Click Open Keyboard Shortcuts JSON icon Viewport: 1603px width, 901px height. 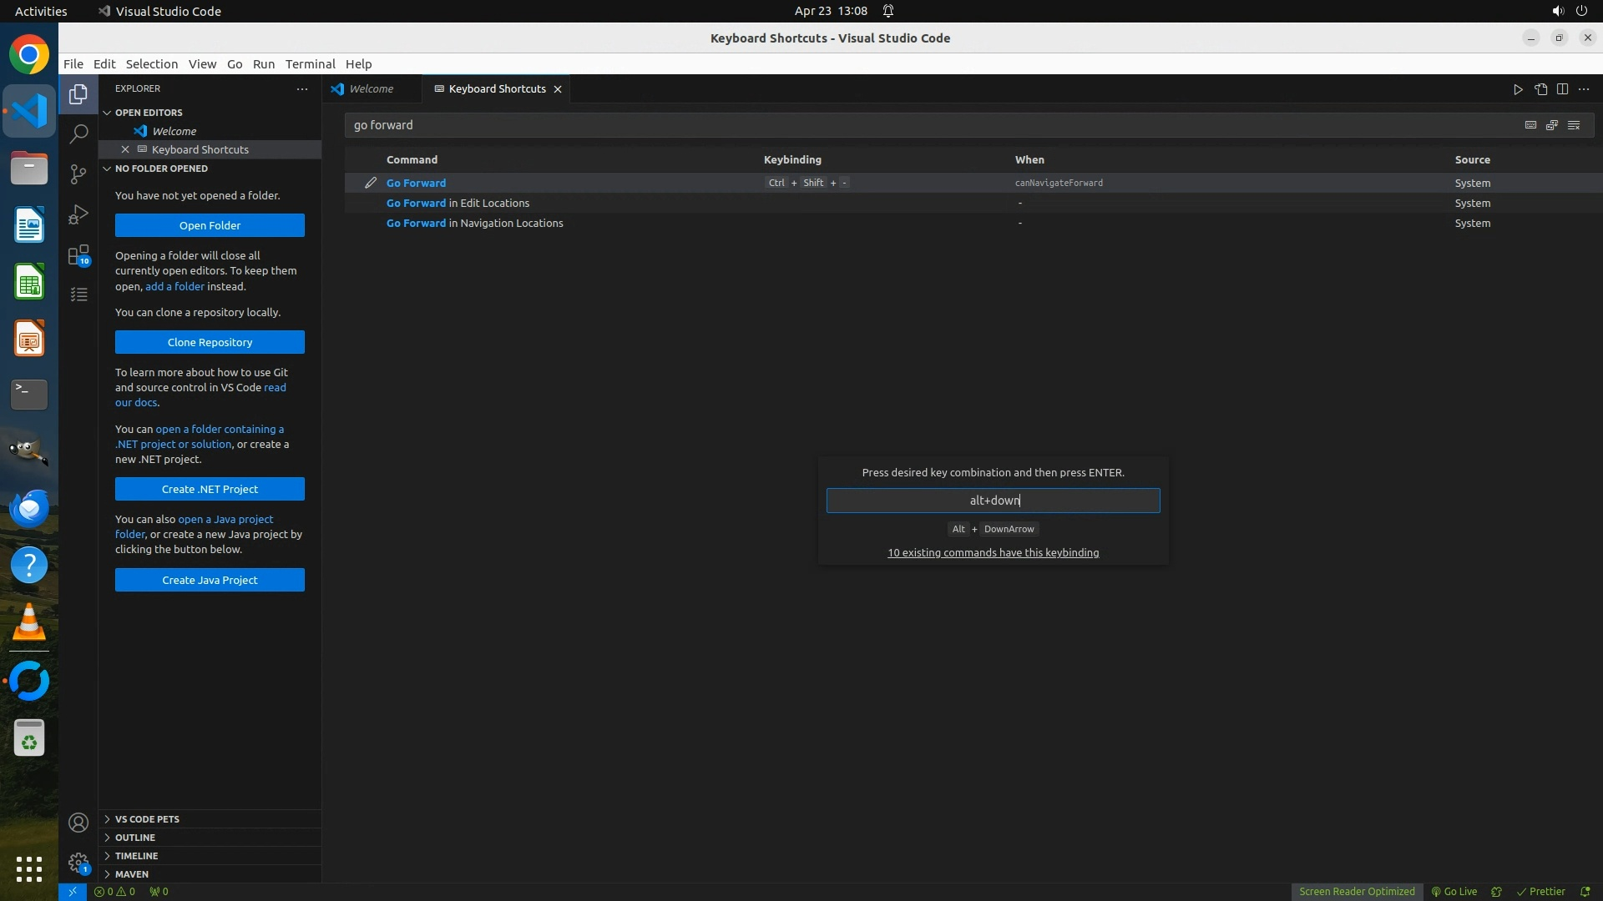click(1540, 89)
